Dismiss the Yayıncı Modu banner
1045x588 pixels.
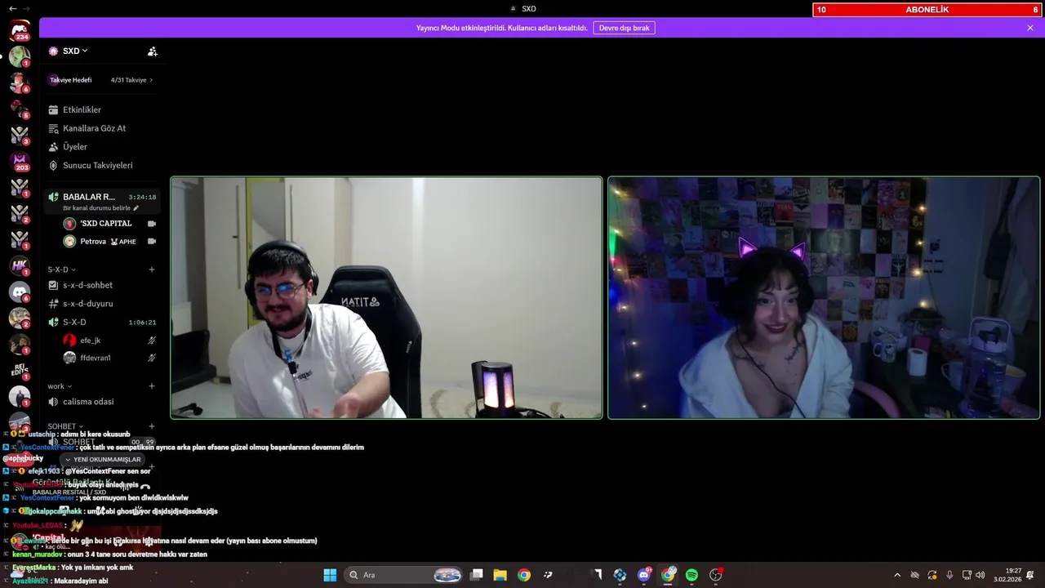pos(1030,28)
